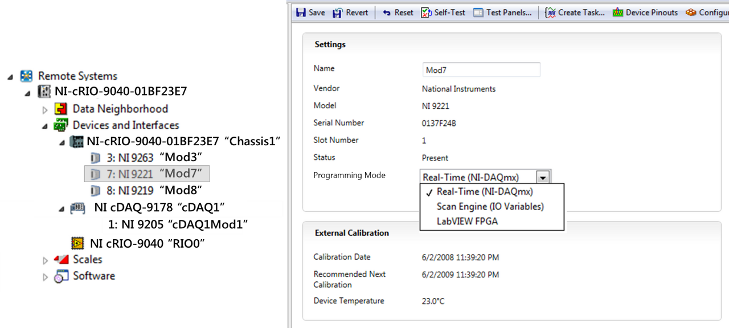Click the Software icon in tree
This screenshot has height=328, width=729.
pyautogui.click(x=61, y=276)
